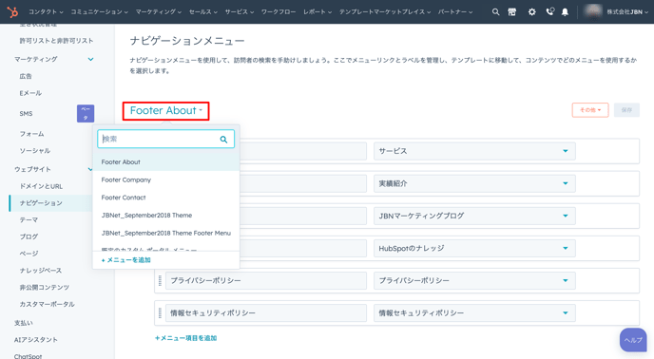The width and height of the screenshot is (654, 359).
Task: Open サービス page dropdown
Action: click(474, 151)
